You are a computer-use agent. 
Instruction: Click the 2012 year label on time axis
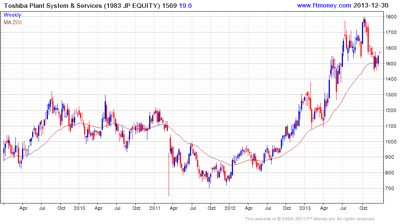(x=230, y=208)
